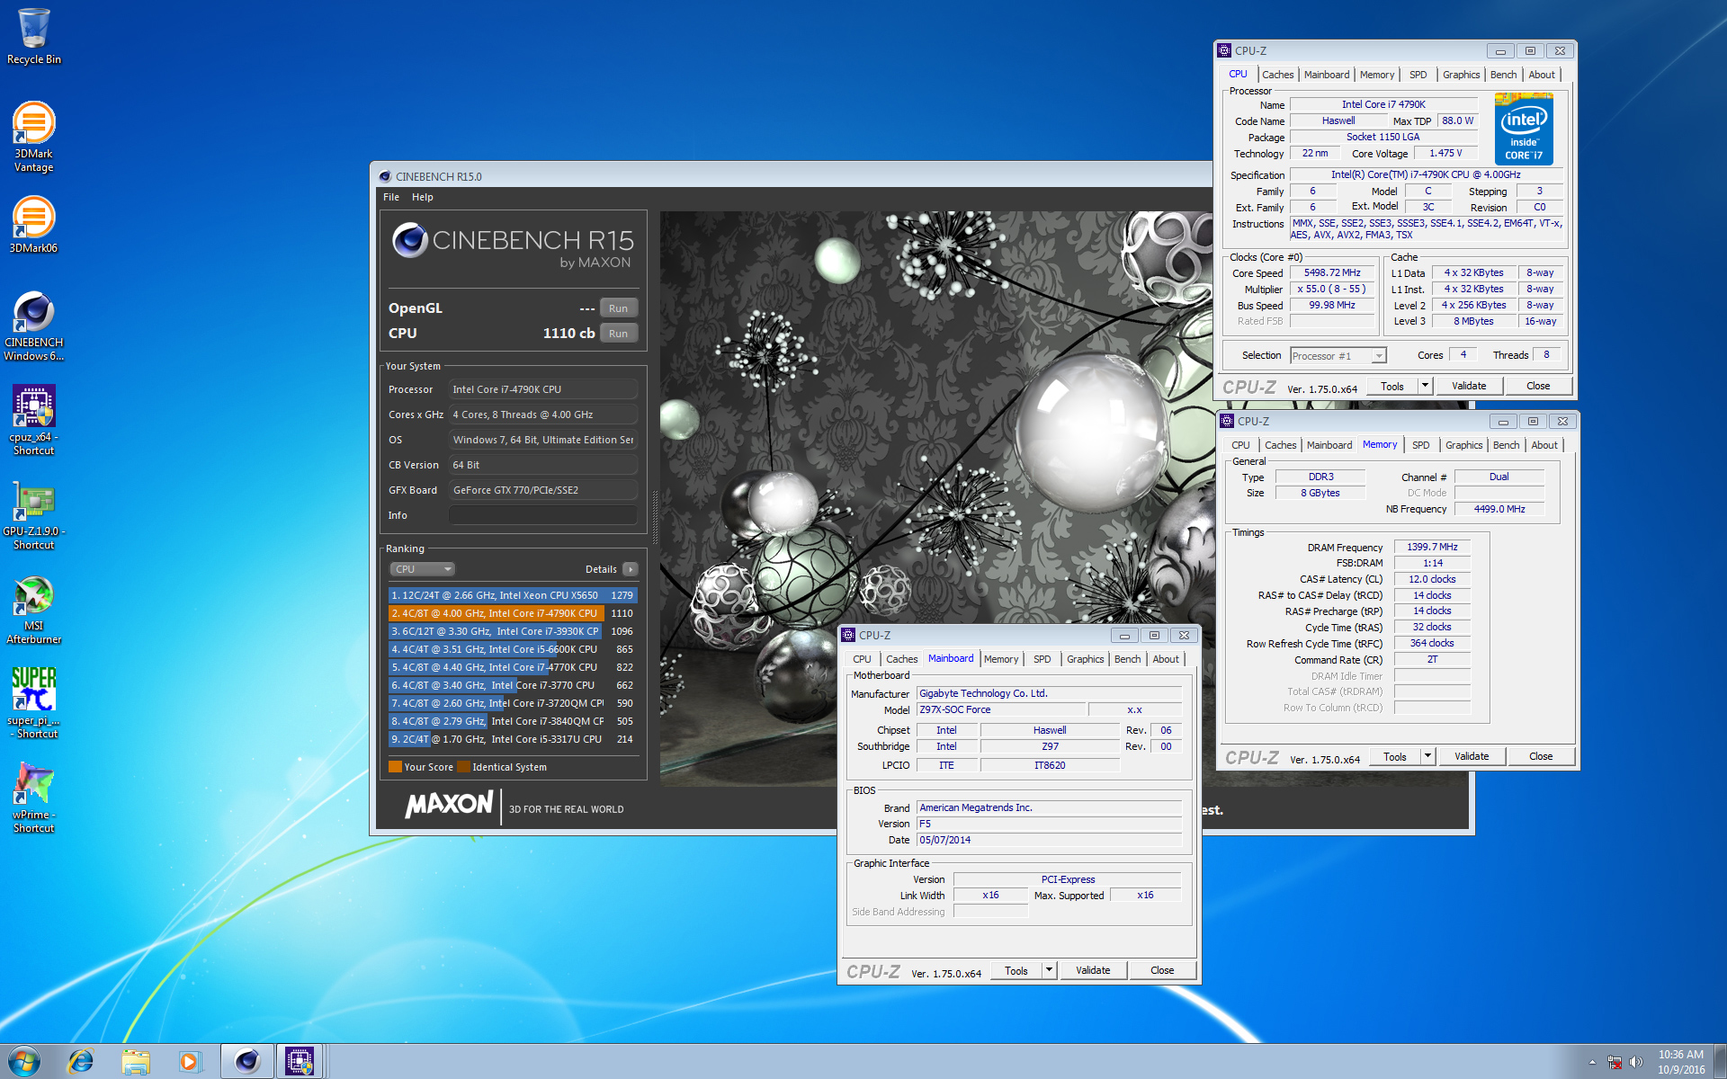Switch to Cinebench taskbar button
This screenshot has height=1079, width=1727.
click(x=246, y=1062)
